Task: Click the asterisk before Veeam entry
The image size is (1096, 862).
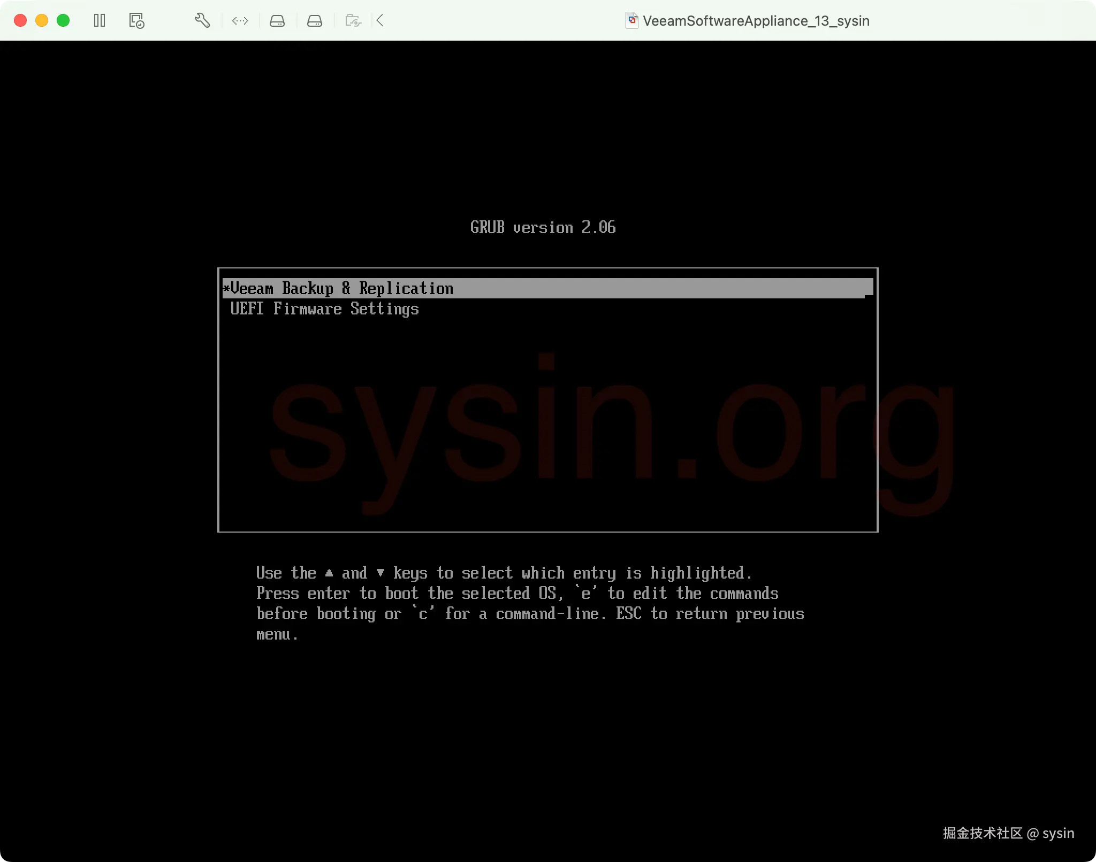Action: pyautogui.click(x=226, y=289)
